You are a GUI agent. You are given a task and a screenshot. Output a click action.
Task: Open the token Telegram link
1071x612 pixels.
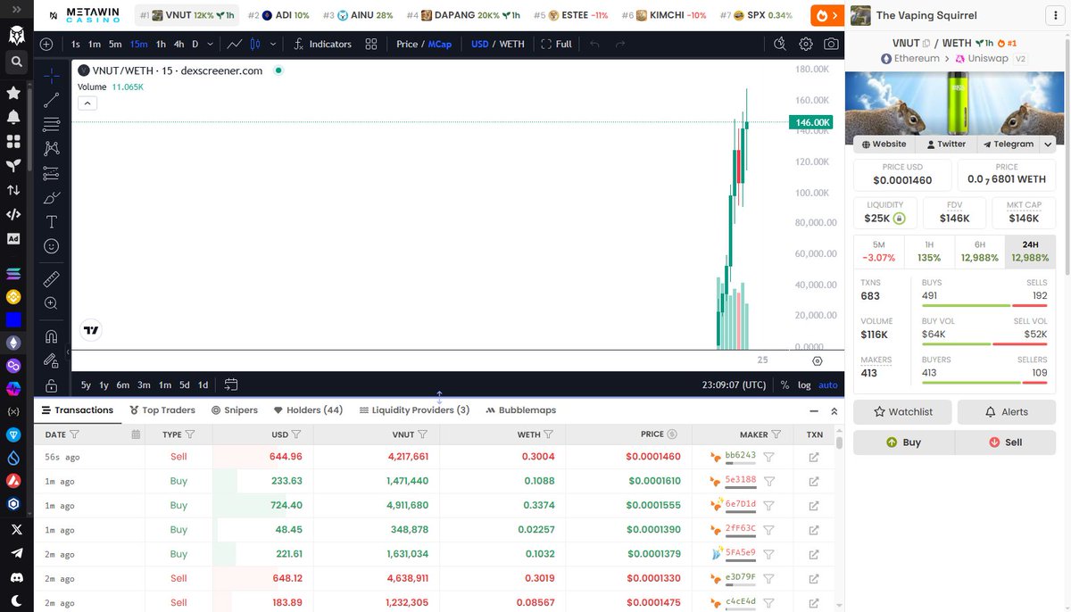click(x=1008, y=144)
